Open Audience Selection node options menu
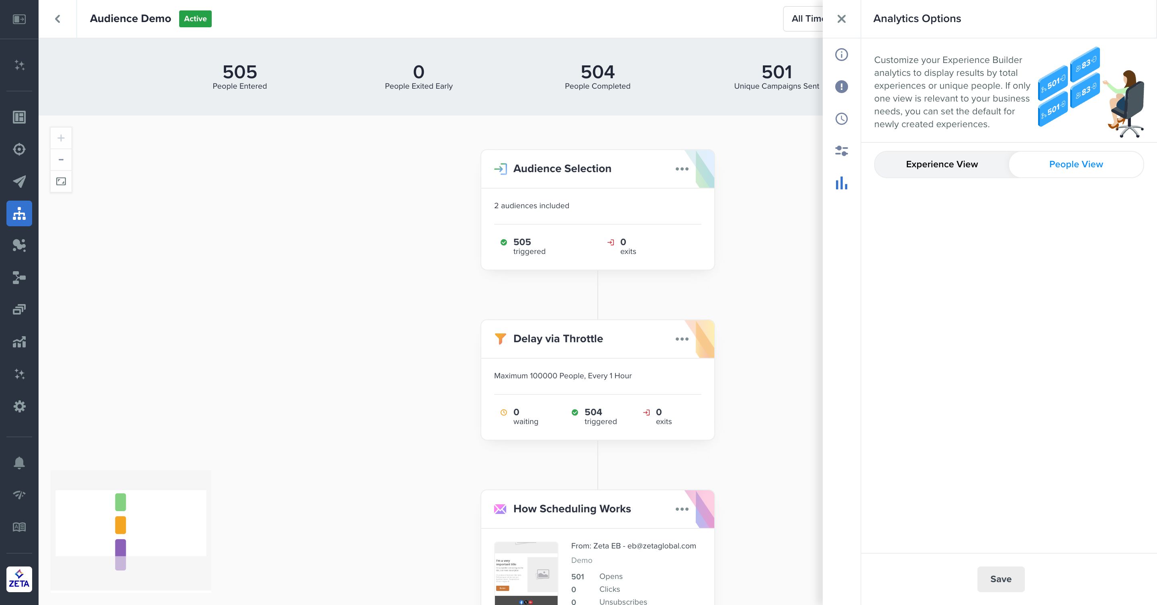 (x=681, y=169)
